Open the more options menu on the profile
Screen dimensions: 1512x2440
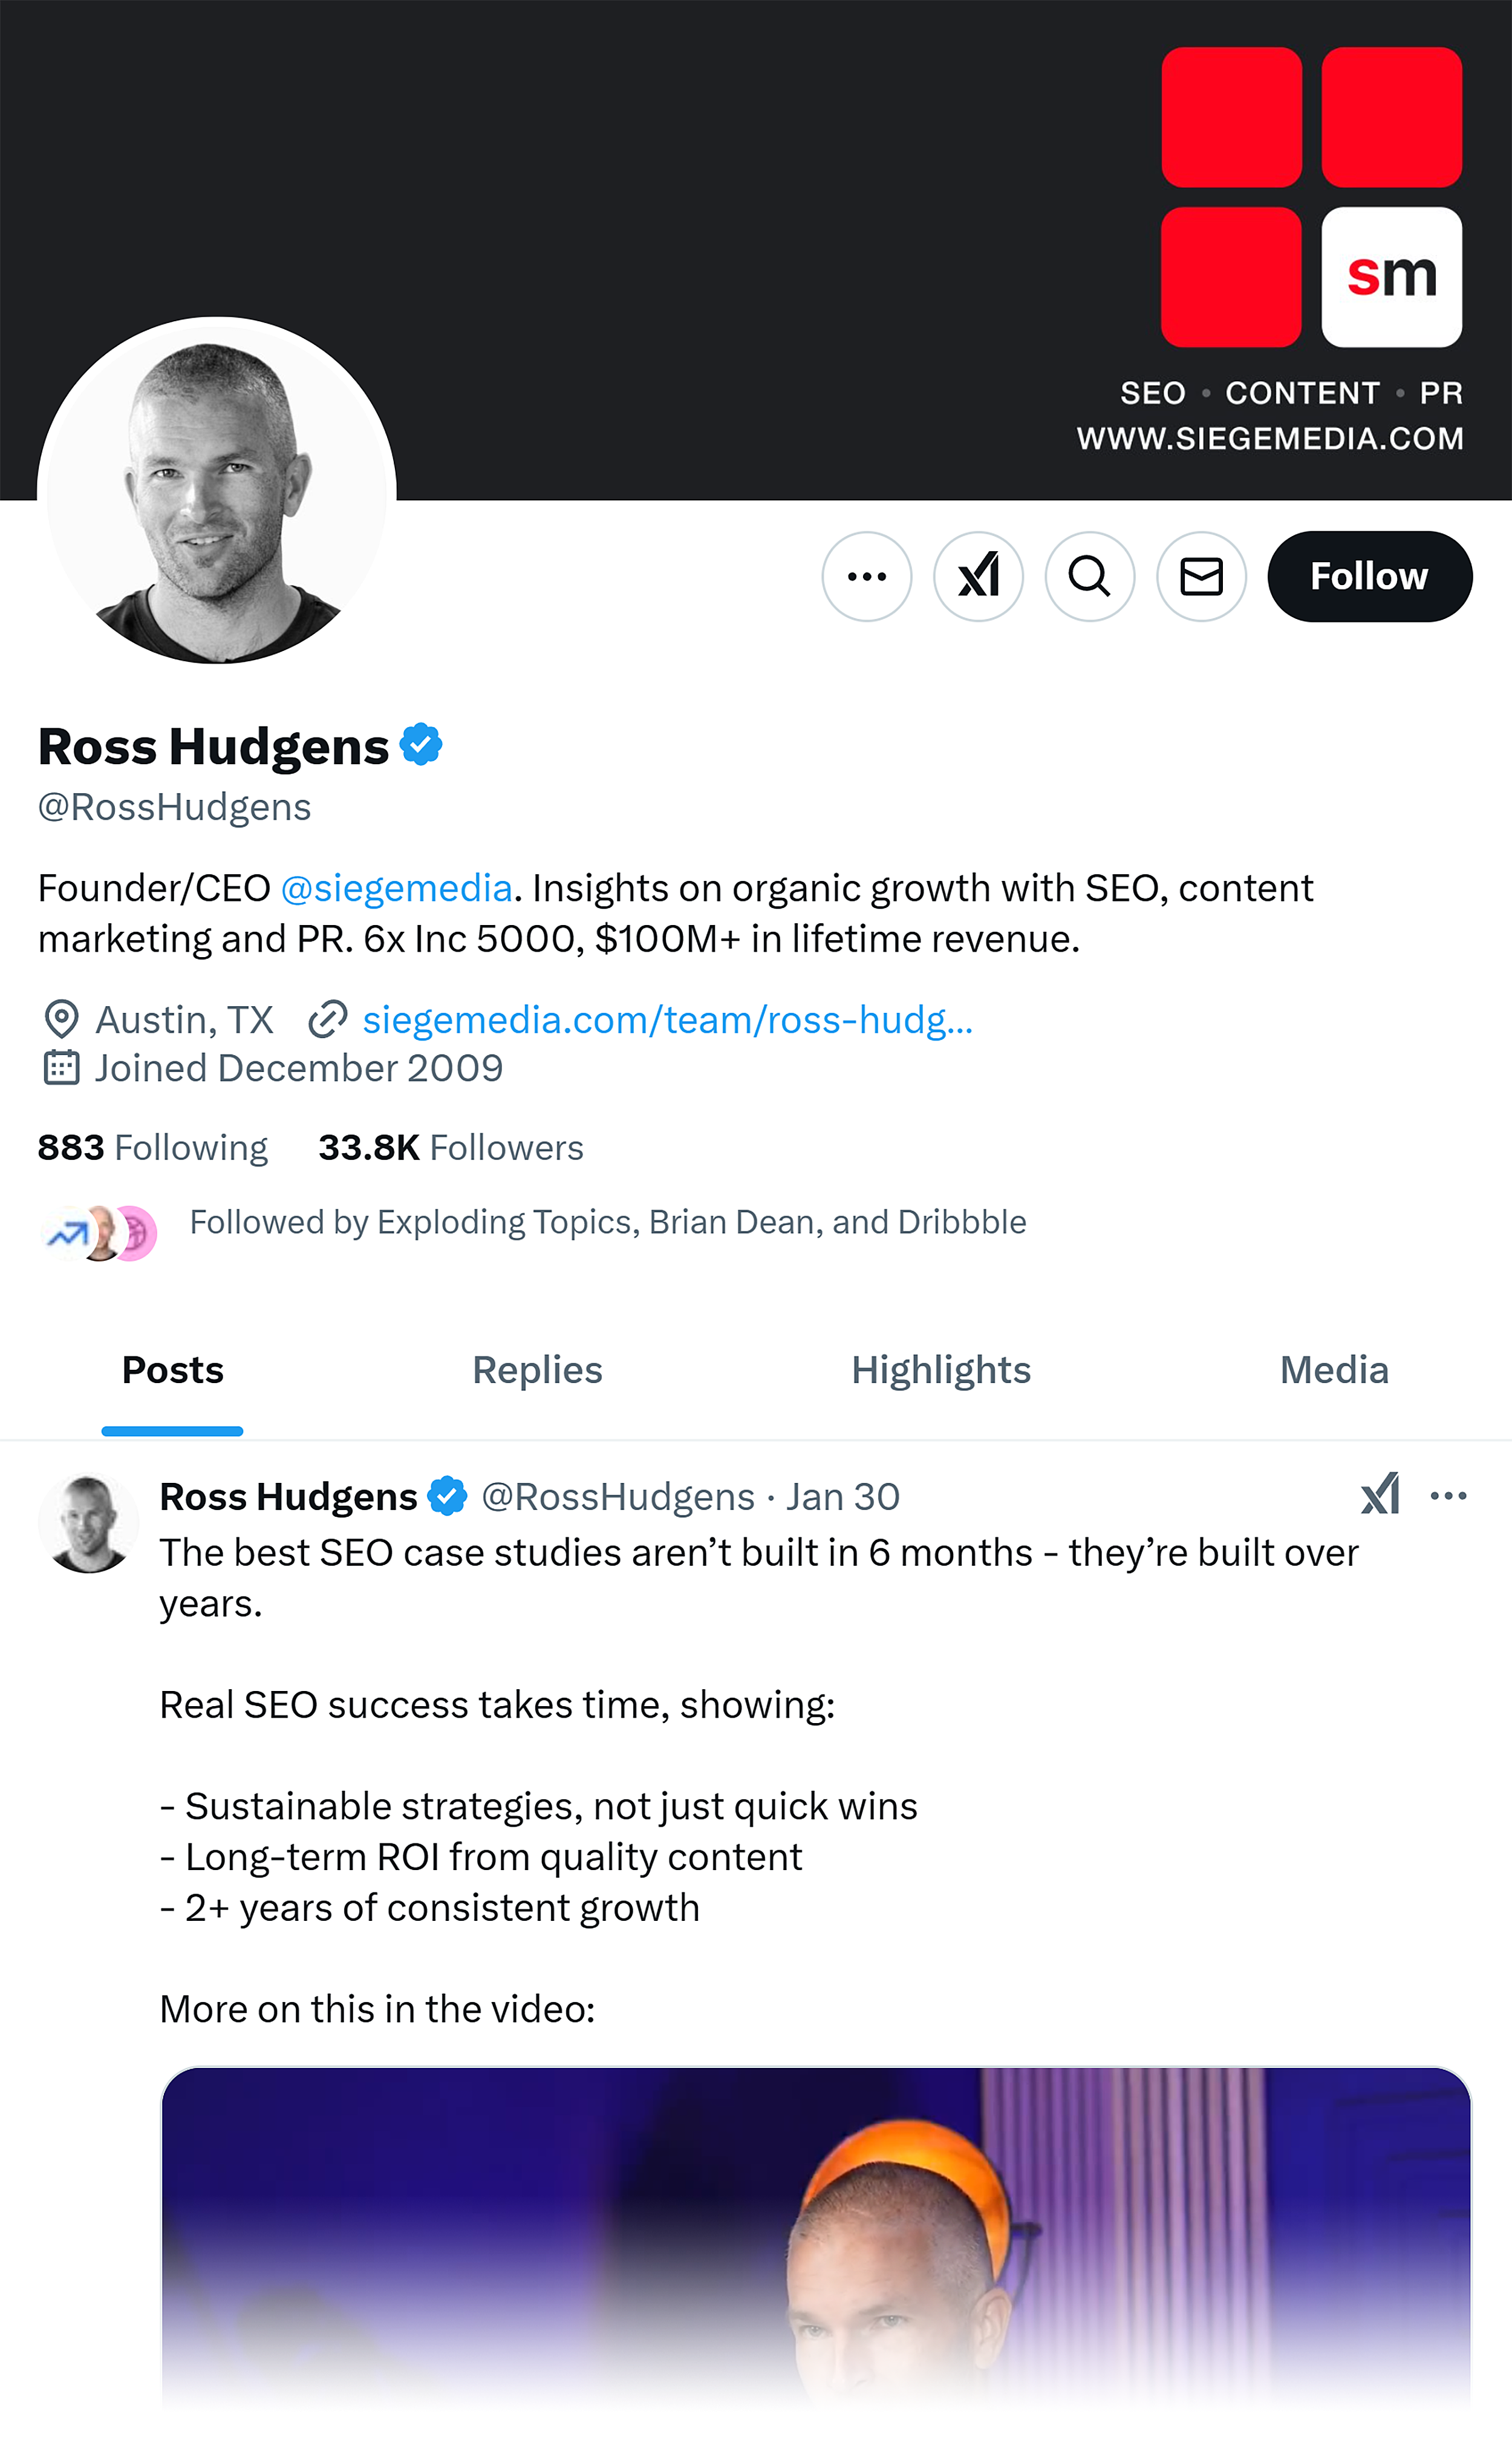[x=867, y=576]
